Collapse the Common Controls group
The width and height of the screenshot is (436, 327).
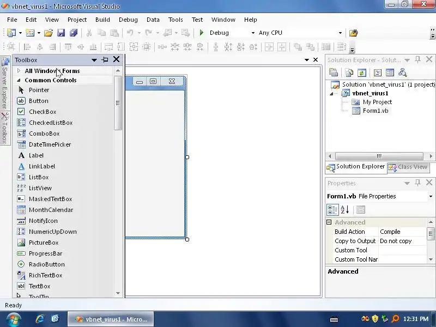pos(19,80)
